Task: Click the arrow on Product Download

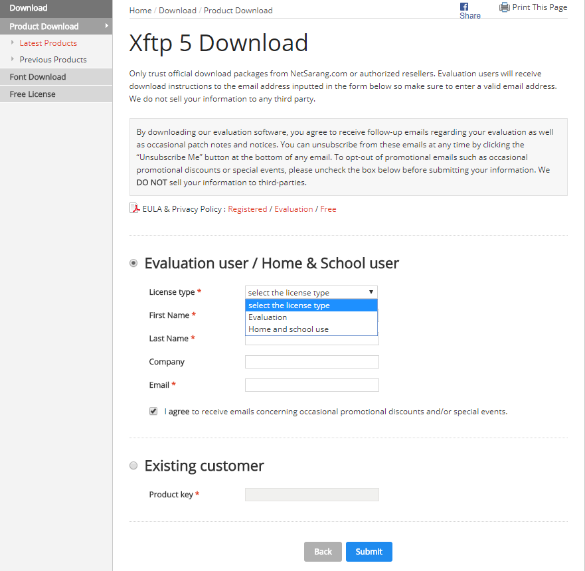Action: click(107, 26)
